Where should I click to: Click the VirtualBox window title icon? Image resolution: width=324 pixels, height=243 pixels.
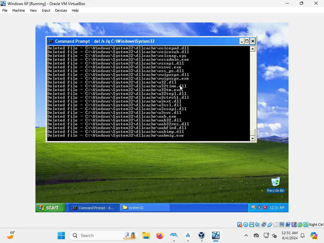coord(3,3)
